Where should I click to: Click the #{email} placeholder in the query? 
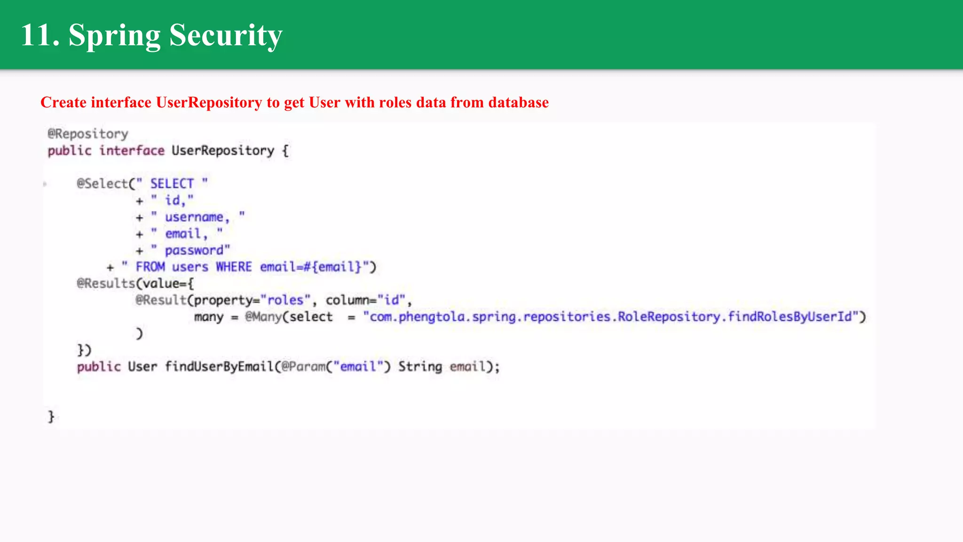(x=332, y=267)
